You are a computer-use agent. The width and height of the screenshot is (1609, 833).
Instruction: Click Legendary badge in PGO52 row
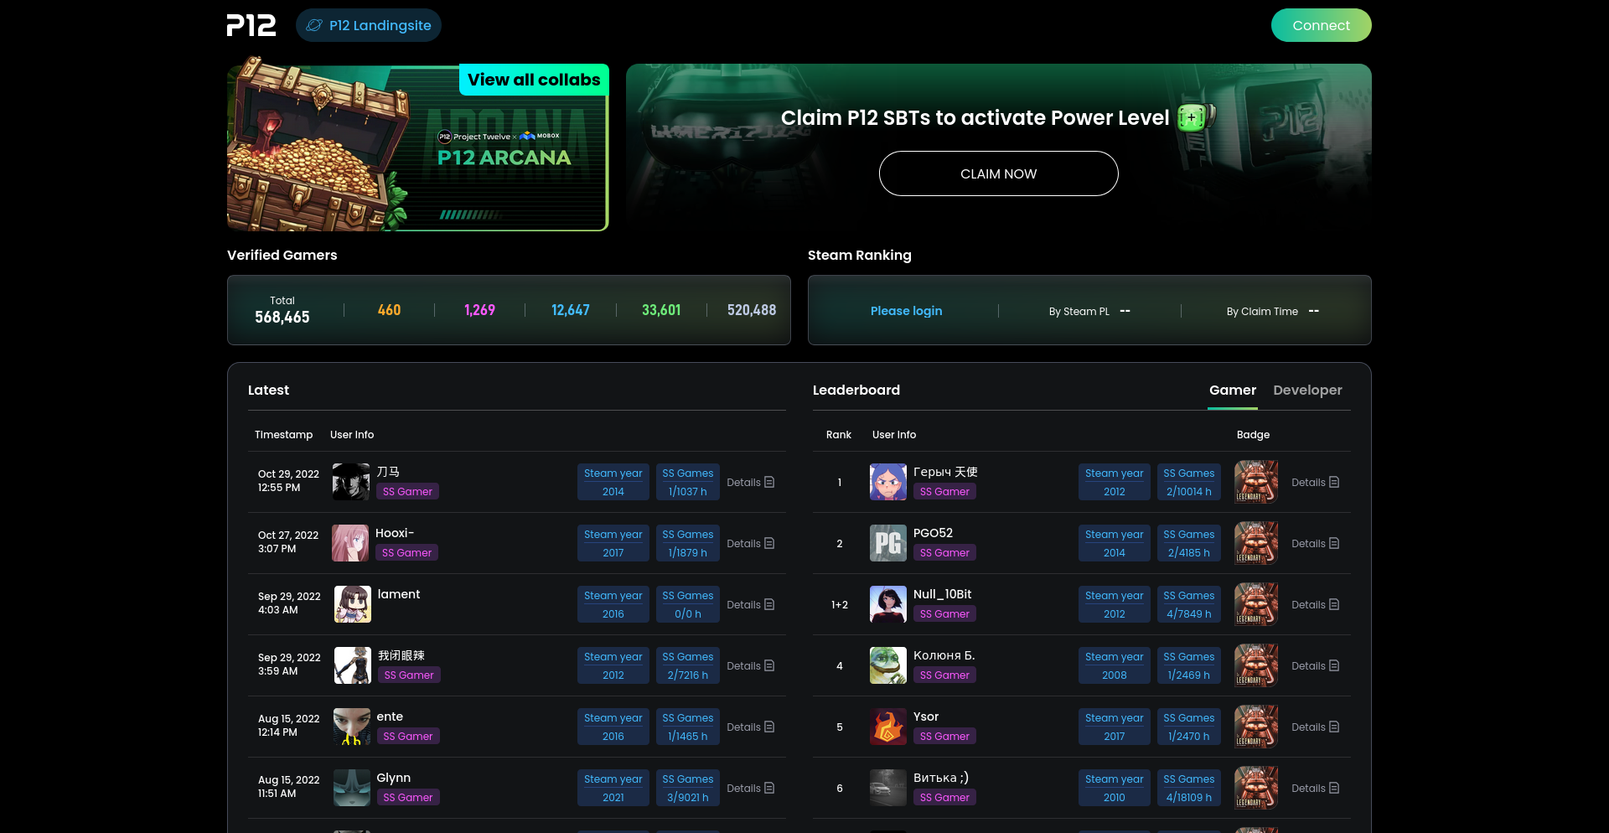pyautogui.click(x=1256, y=543)
